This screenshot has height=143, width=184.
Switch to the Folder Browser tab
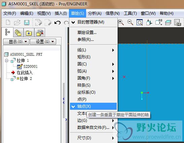point(18,33)
